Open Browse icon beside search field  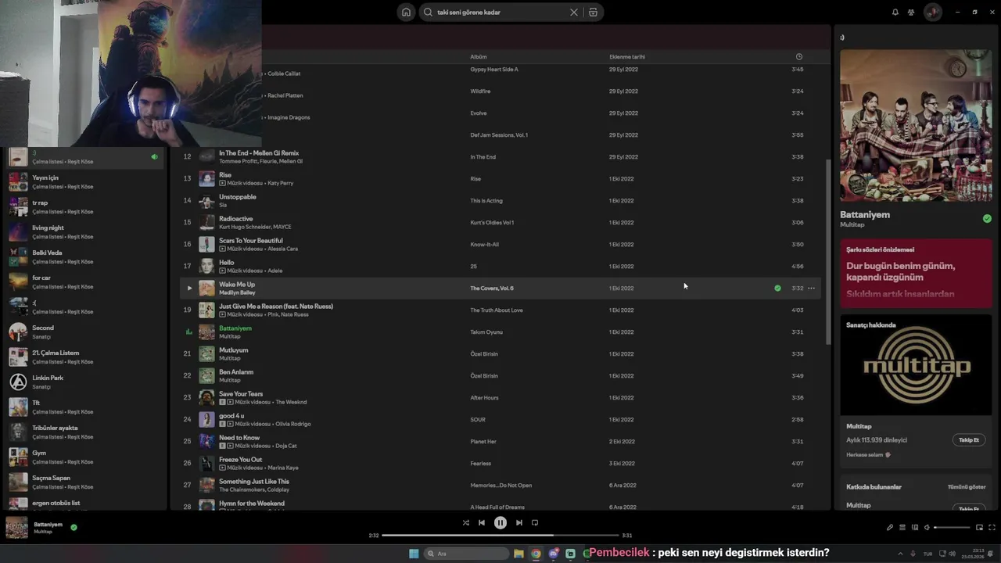(x=593, y=13)
